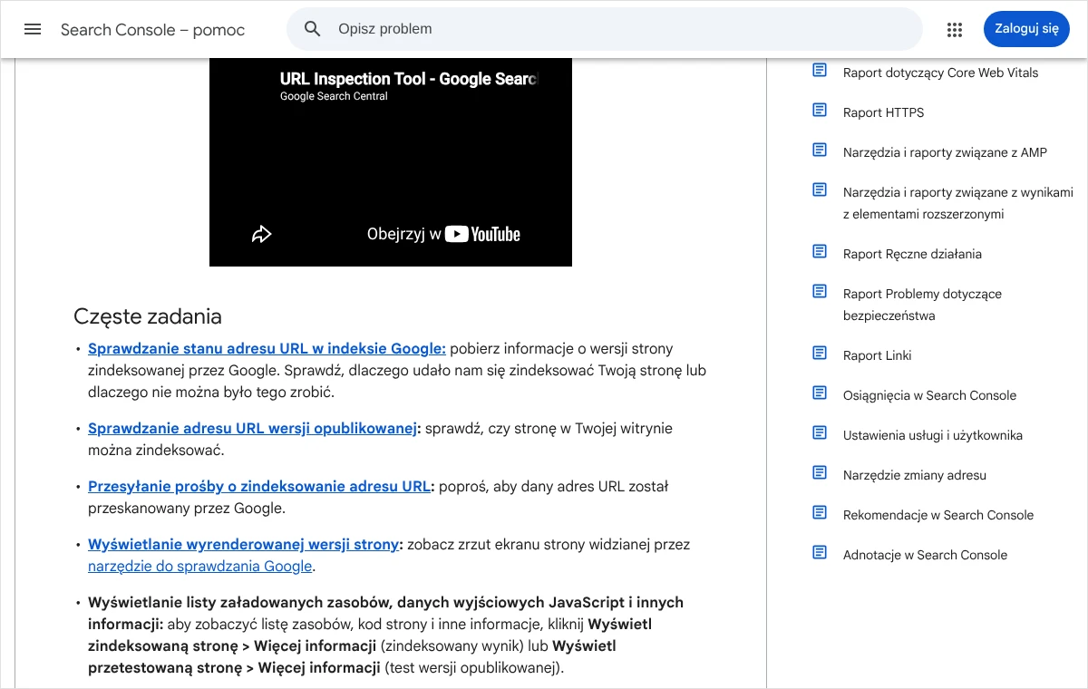Click document icon beside Raport Linki

[820, 353]
